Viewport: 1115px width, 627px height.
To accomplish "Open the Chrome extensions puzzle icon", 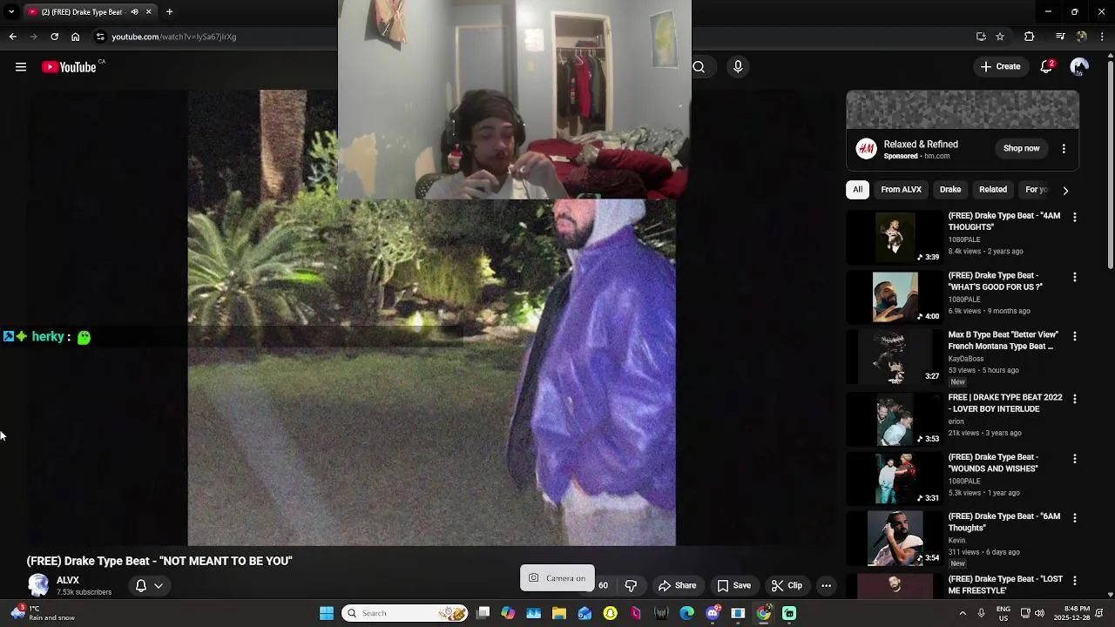I will 1029,37.
